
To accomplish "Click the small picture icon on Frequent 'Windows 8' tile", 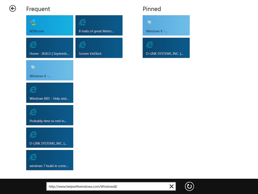I will coord(33,67).
